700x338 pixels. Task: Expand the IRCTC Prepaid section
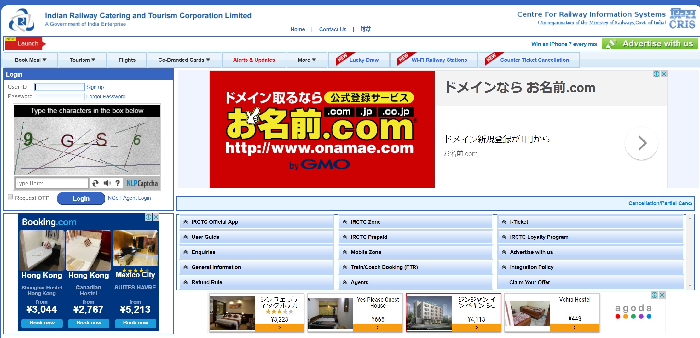[x=415, y=237]
